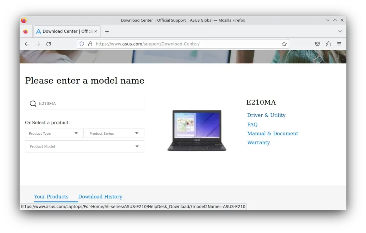
Task: Open the Manual & Document link
Action: coord(272,134)
